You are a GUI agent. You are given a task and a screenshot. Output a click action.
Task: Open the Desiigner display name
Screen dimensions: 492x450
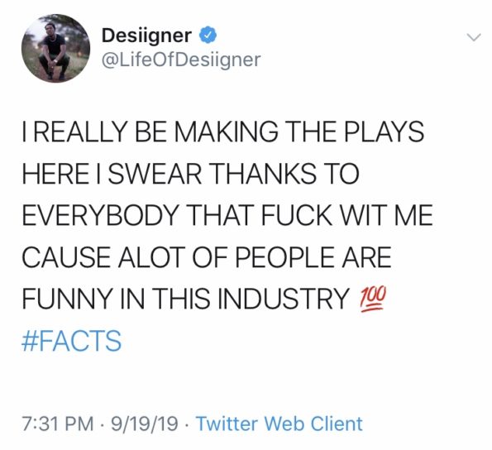(146, 36)
